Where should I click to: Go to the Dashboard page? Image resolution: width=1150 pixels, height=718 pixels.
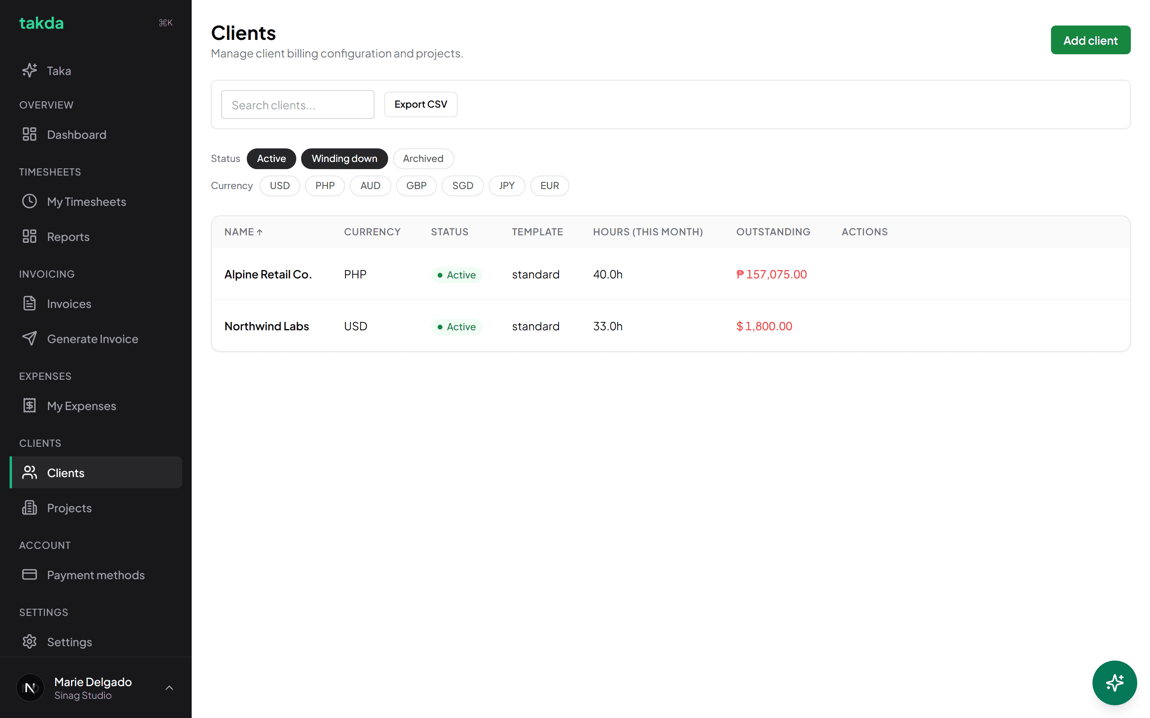pyautogui.click(x=95, y=134)
